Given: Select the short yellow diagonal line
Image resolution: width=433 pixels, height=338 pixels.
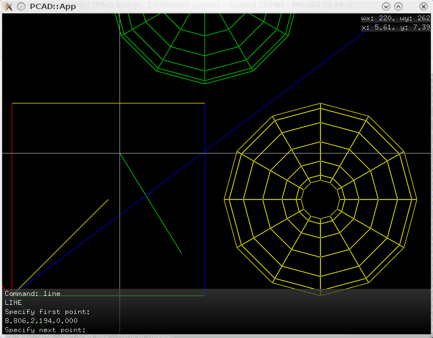Looking at the screenshot, I should (x=64, y=243).
